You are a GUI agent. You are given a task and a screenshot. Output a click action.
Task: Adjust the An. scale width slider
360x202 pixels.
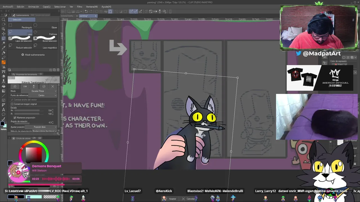tap(29, 111)
